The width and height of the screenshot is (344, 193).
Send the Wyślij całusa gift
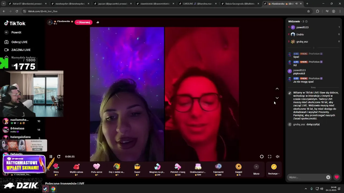[x=76, y=169]
